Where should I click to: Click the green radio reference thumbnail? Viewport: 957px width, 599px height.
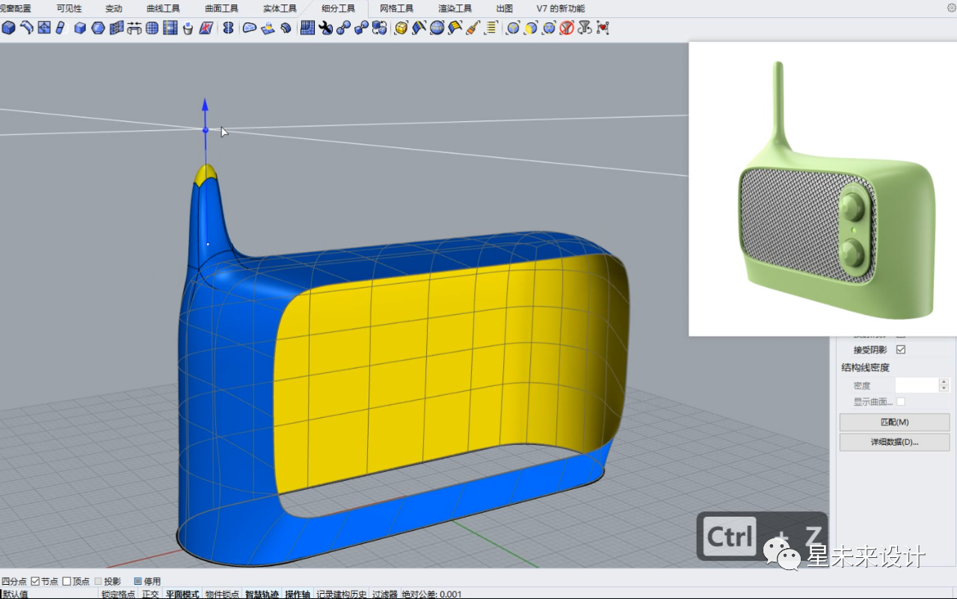coord(822,188)
